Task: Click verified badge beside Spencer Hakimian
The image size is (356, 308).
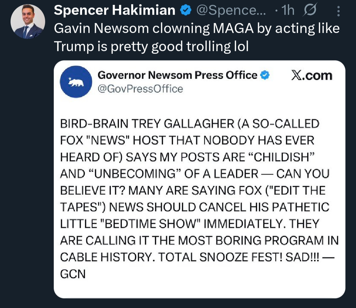Action: 186,11
